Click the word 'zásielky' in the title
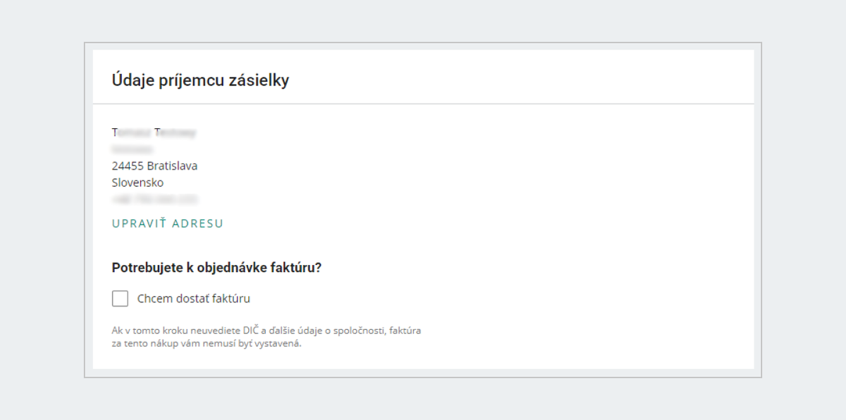 (x=262, y=80)
